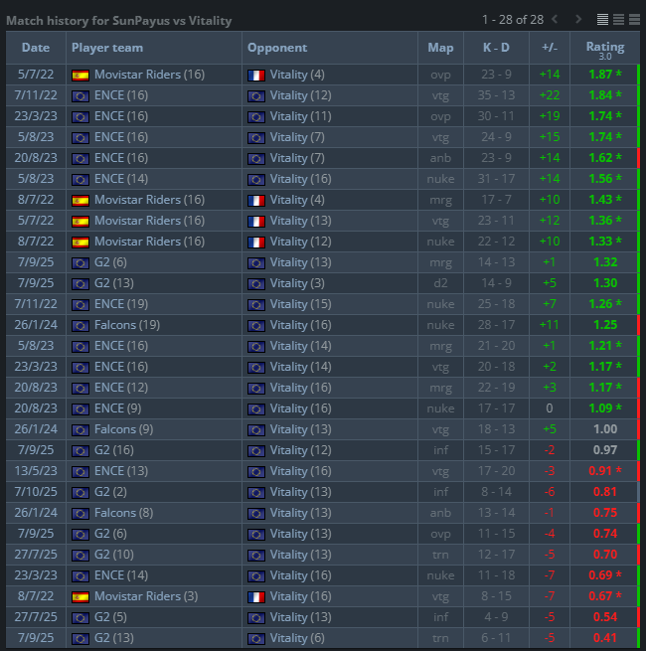Open ENCE (13) team link
Image resolution: width=646 pixels, height=651 pixels.
(121, 471)
